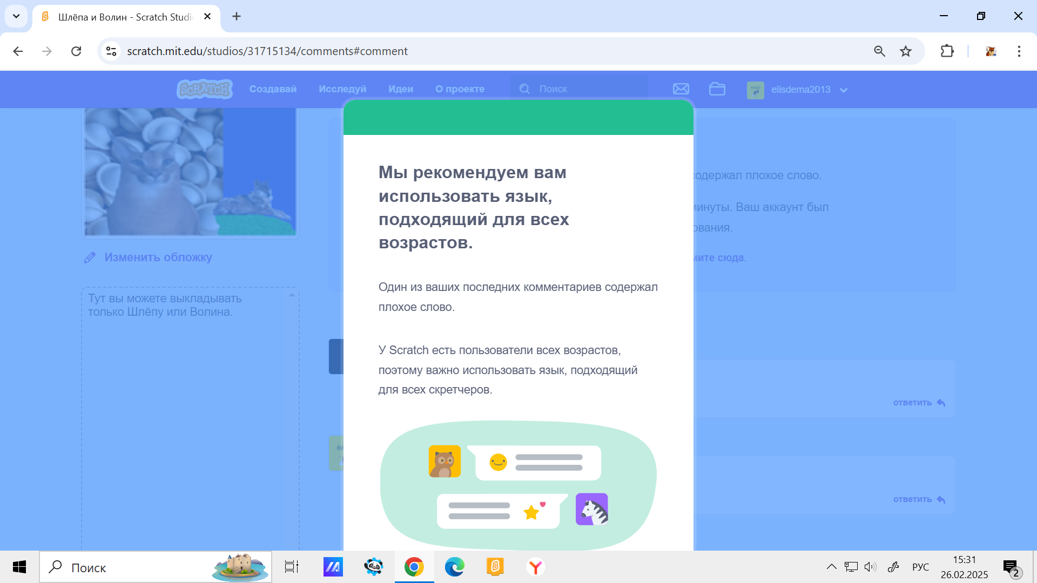Open the My Stuff folder icon
This screenshot has height=583, width=1037.
717,89
